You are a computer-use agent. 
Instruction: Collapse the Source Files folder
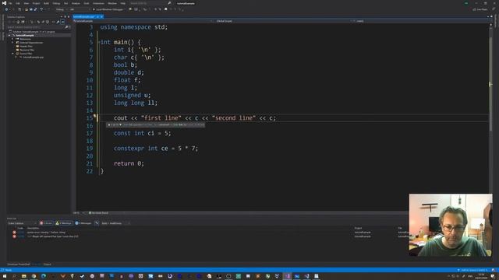(x=13, y=54)
